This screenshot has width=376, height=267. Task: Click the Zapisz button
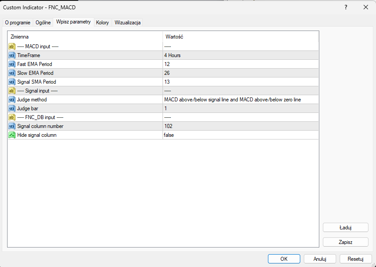point(345,242)
